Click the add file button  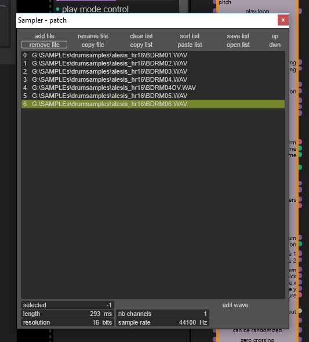[x=44, y=36]
